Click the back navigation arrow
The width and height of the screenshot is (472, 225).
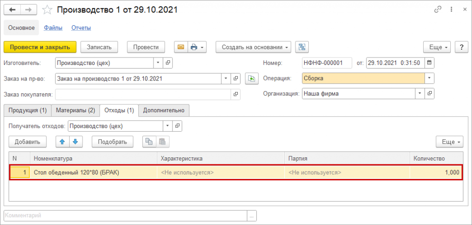point(12,10)
